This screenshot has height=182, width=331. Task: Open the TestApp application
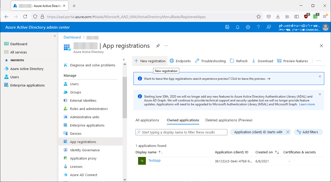154,160
